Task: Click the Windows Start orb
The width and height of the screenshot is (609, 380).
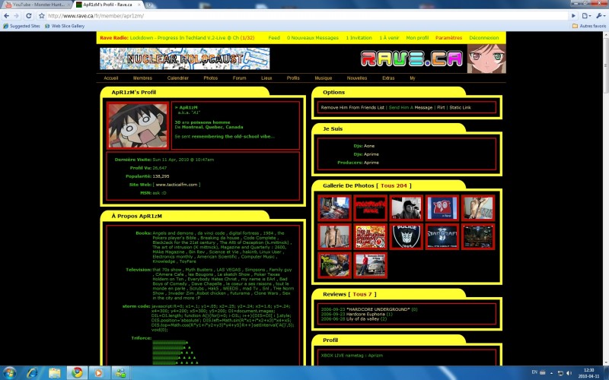Action: coord(10,373)
